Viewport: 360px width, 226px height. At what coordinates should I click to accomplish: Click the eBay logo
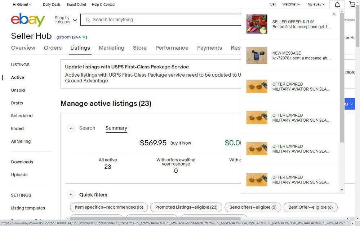tap(28, 19)
